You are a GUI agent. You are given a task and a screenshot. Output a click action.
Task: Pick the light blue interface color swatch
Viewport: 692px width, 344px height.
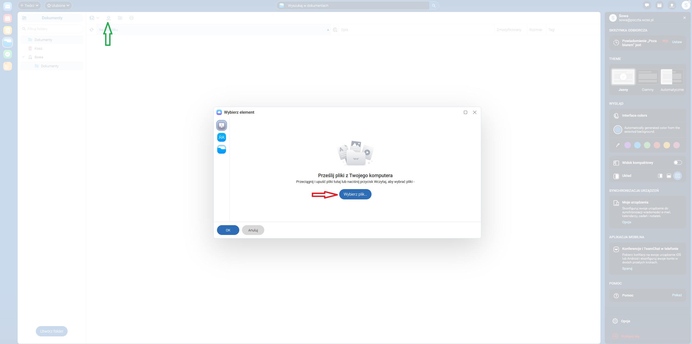(x=637, y=145)
